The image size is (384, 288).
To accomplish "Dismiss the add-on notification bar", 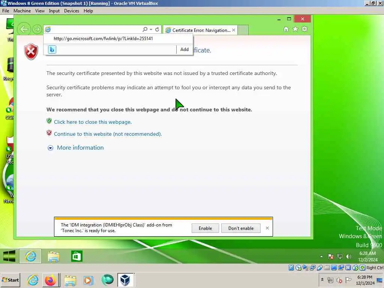I will click(267, 228).
